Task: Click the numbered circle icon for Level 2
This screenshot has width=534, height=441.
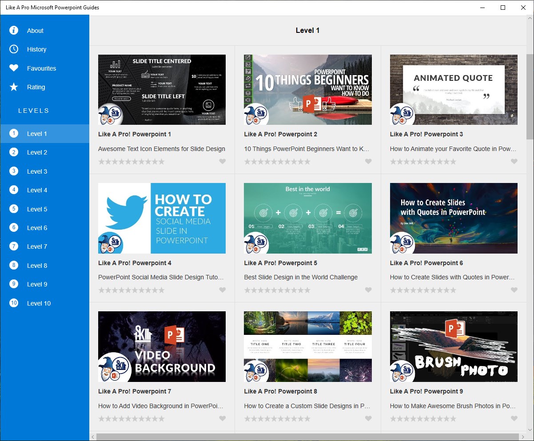Action: click(x=14, y=152)
